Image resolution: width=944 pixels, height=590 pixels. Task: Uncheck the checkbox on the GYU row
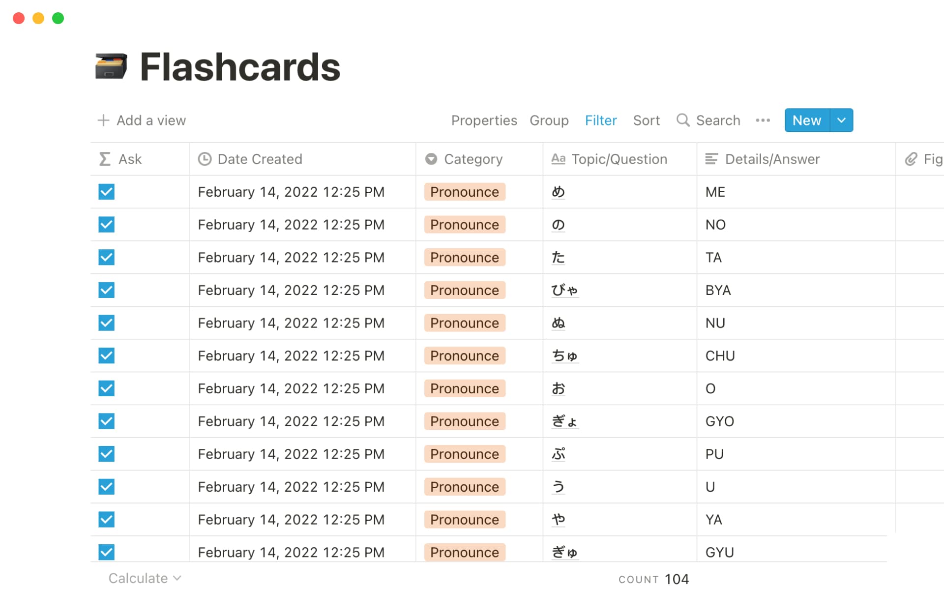tap(106, 552)
